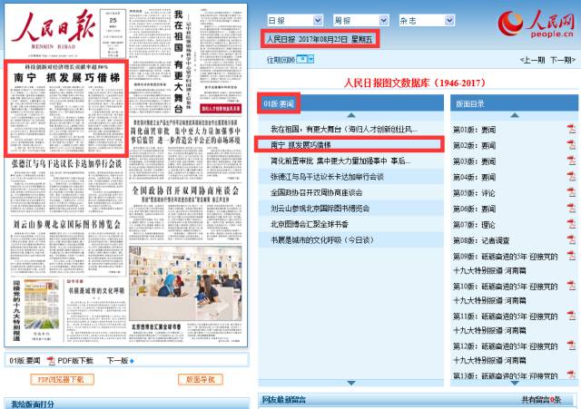Screen dimensions: 581x409
Task: Download PDF icon for 第05版
Action: coord(571,192)
